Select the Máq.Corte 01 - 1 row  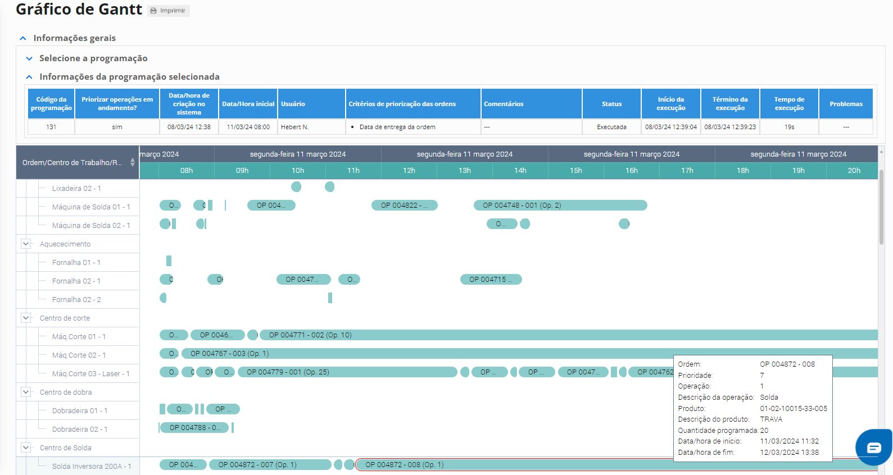click(78, 336)
